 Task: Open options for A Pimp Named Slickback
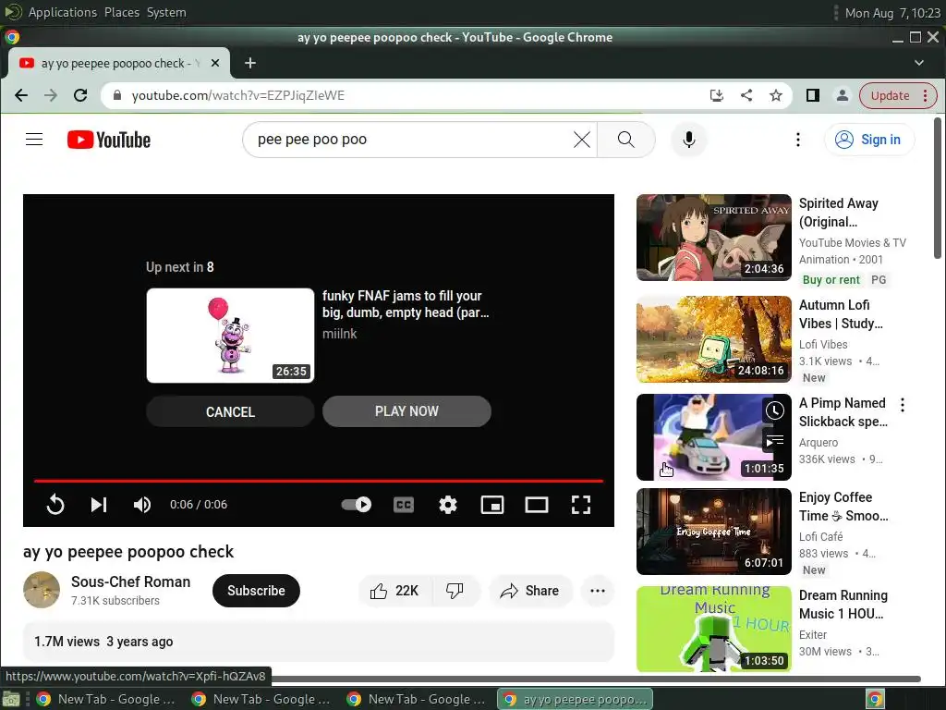[x=902, y=405]
